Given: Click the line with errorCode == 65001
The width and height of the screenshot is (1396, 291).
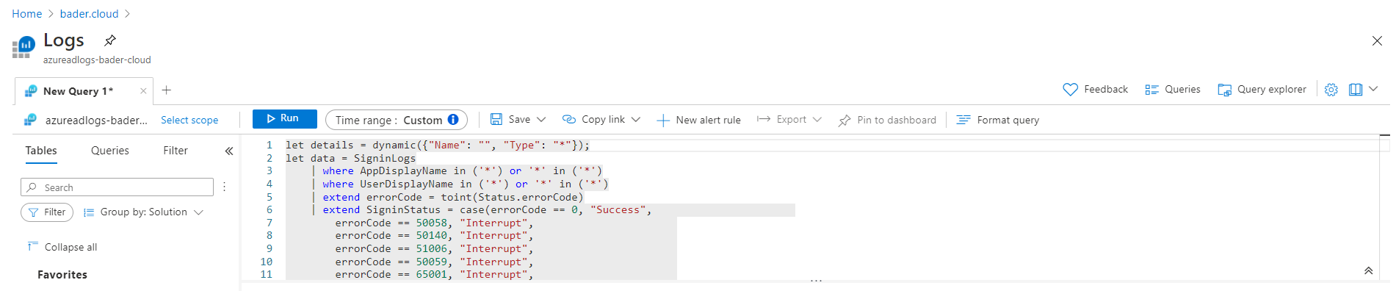Looking at the screenshot, I should [x=434, y=274].
